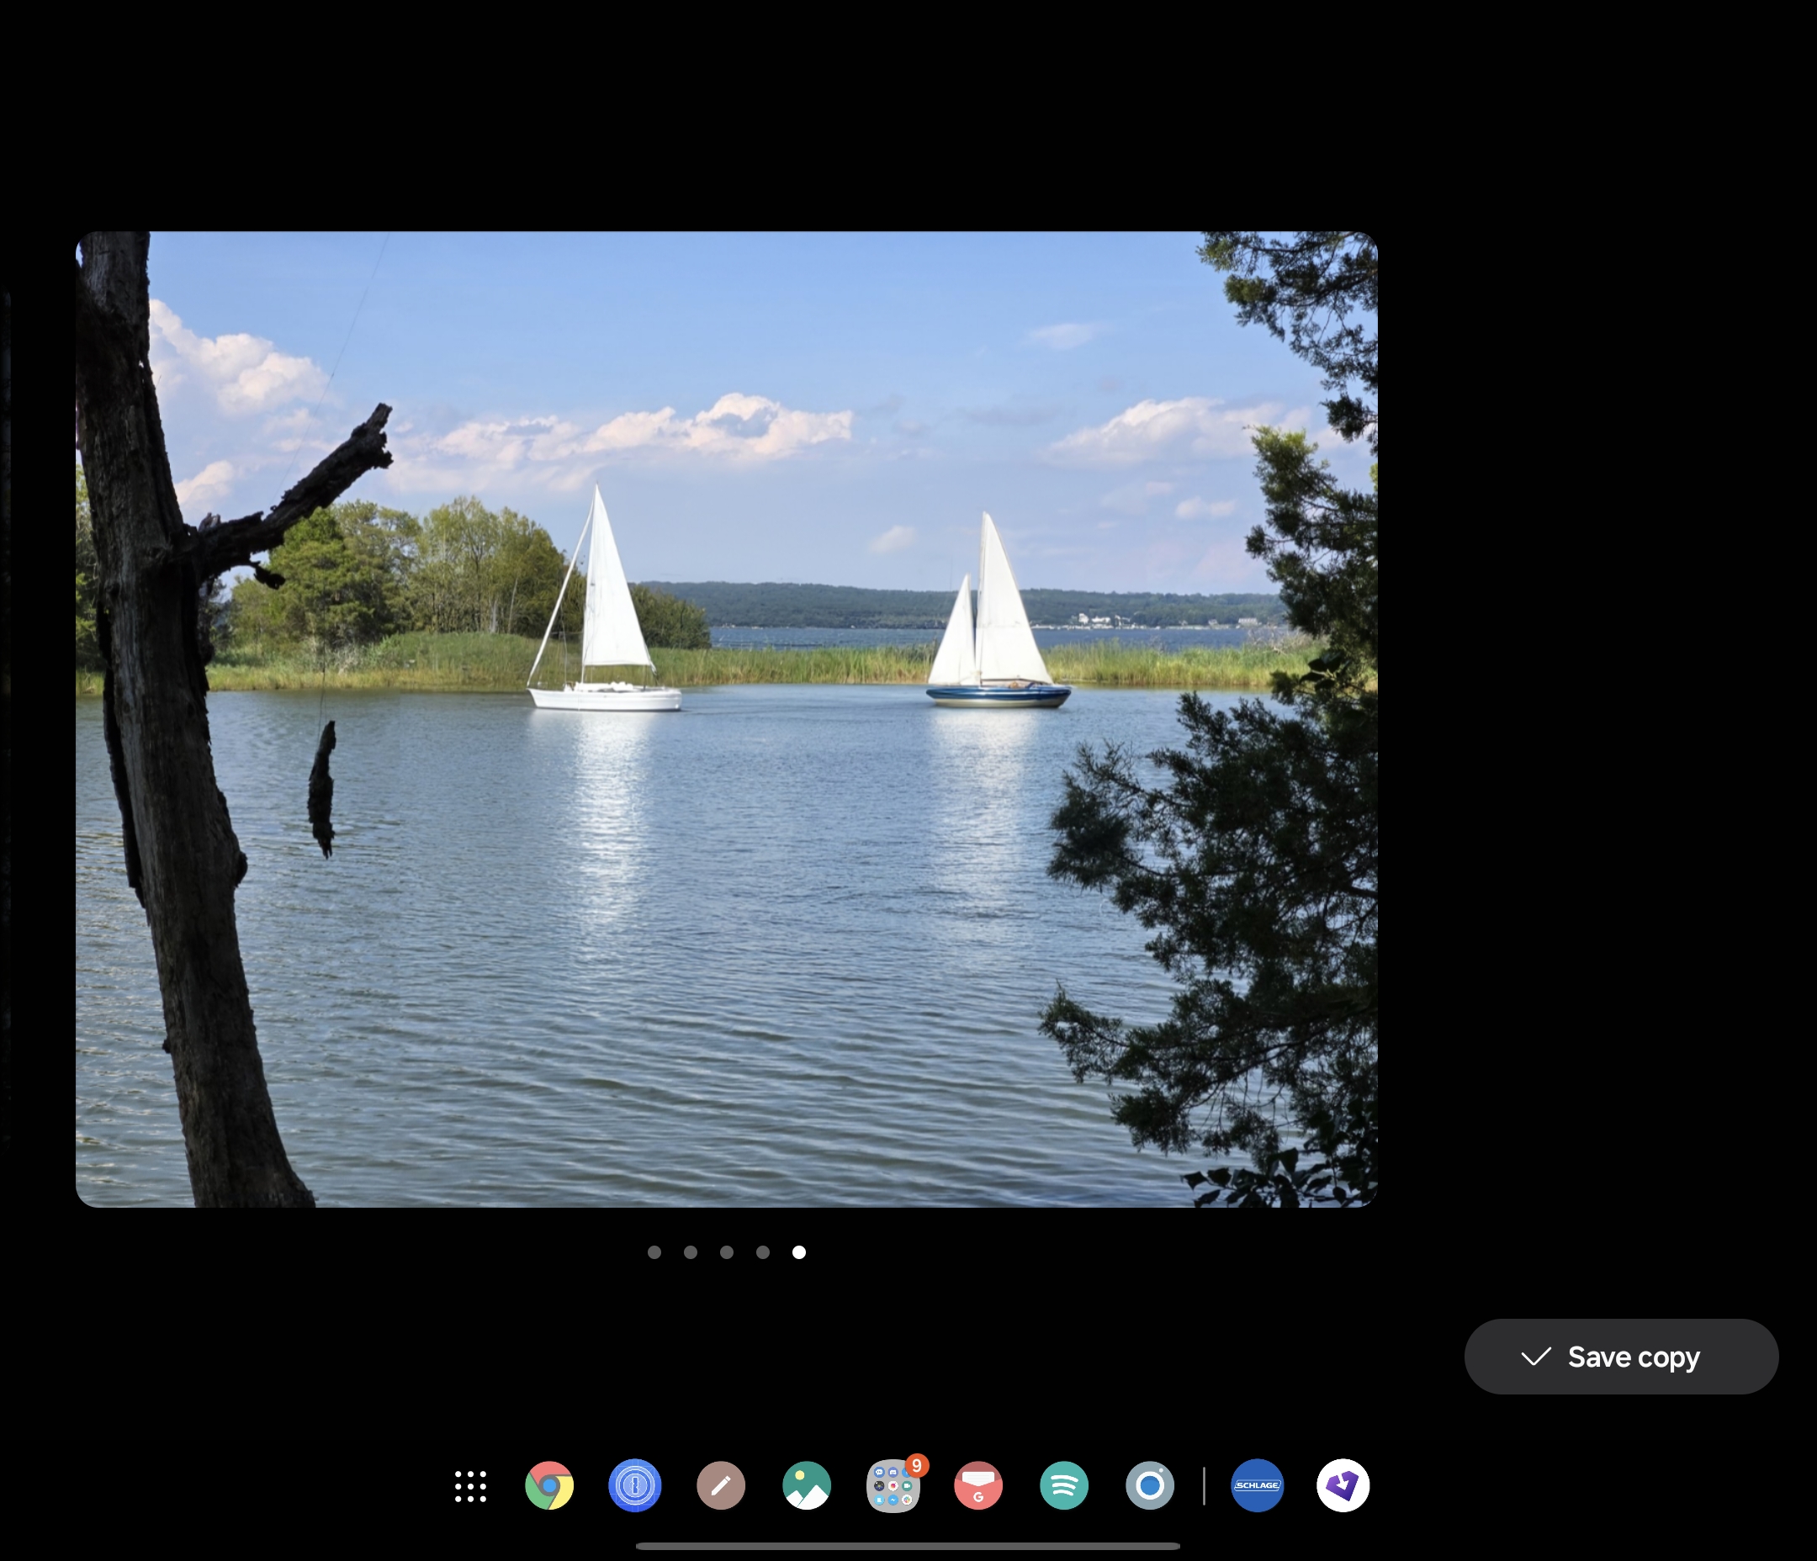Open 1Password app
The height and width of the screenshot is (1561, 1817).
coord(635,1484)
